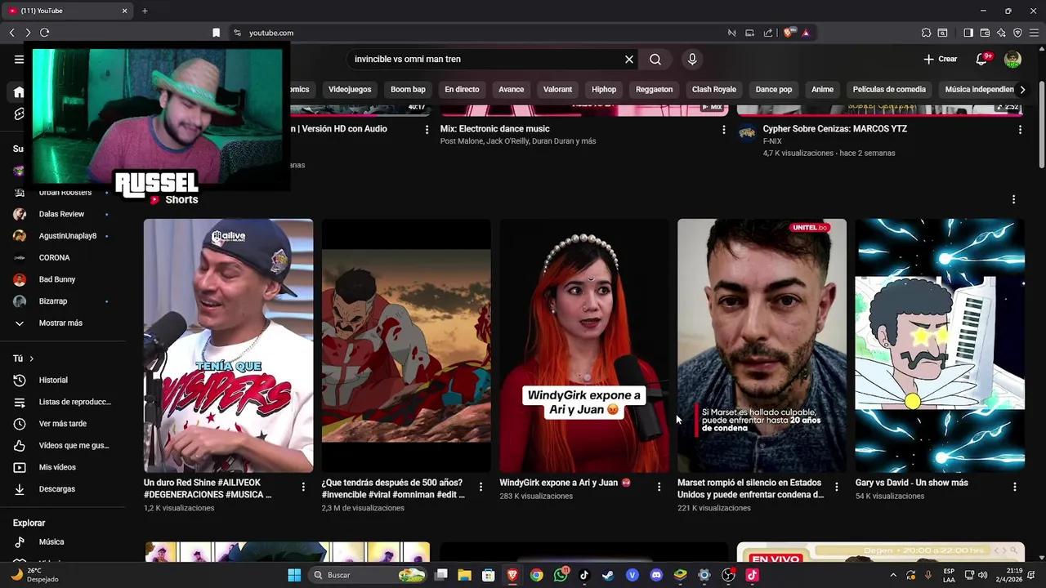Select the Boom bap filter chip

click(408, 89)
